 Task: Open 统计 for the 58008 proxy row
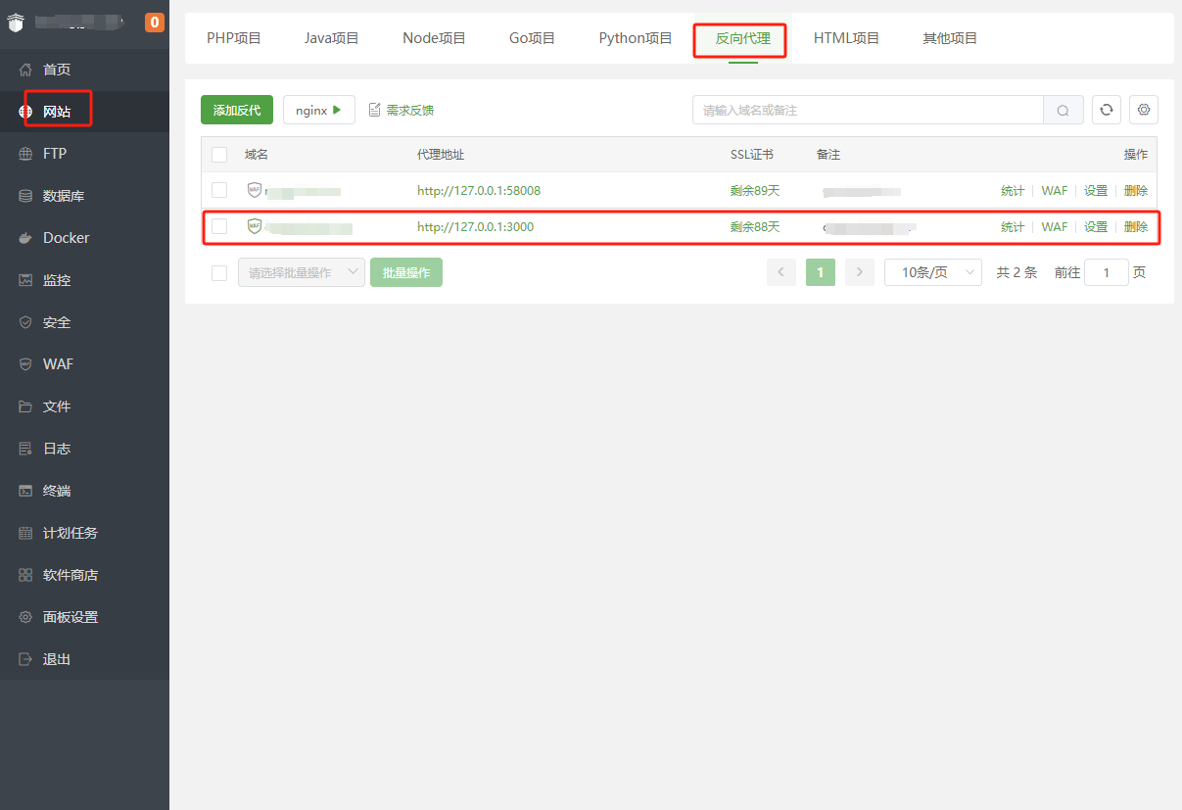[1013, 191]
